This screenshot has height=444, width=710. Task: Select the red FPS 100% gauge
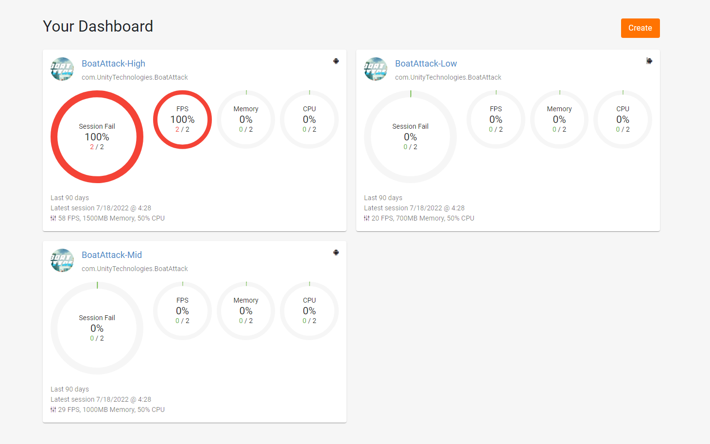(x=182, y=120)
